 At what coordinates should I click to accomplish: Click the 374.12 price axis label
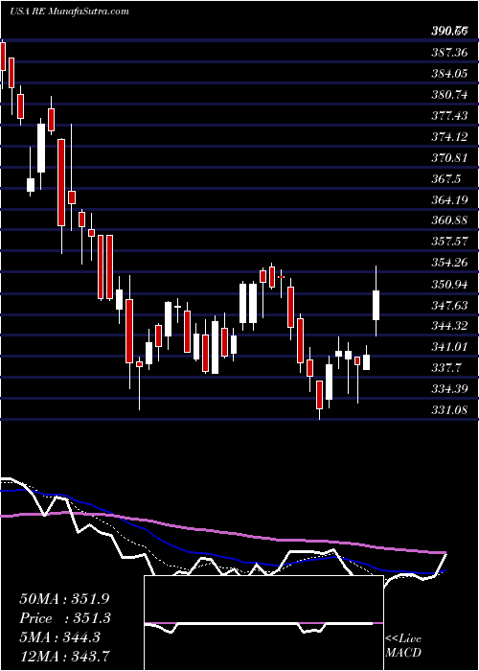tap(449, 137)
